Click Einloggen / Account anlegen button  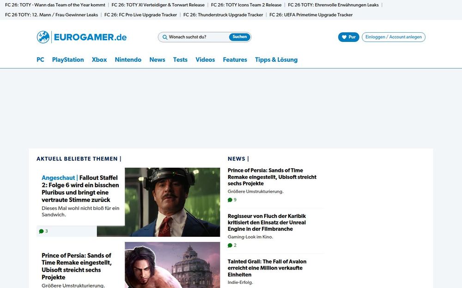[393, 37]
